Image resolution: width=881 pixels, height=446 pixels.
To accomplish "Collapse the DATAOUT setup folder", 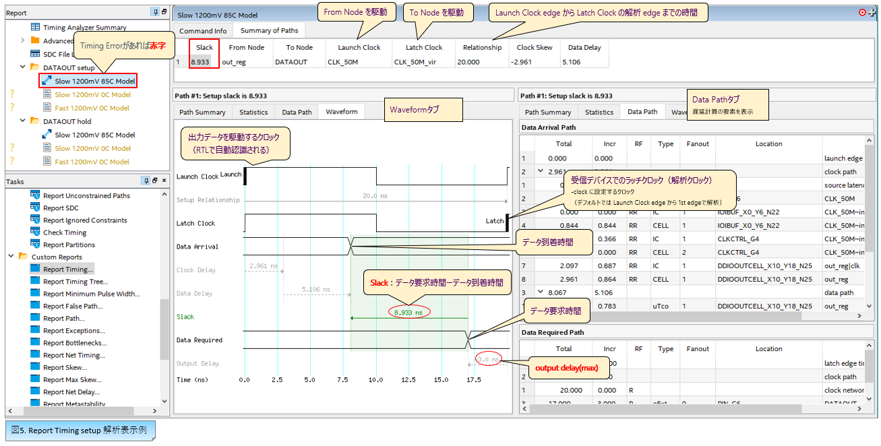I will coord(24,67).
